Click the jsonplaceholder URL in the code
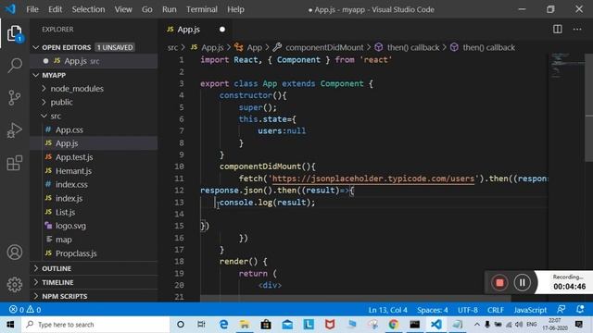 [x=372, y=179]
